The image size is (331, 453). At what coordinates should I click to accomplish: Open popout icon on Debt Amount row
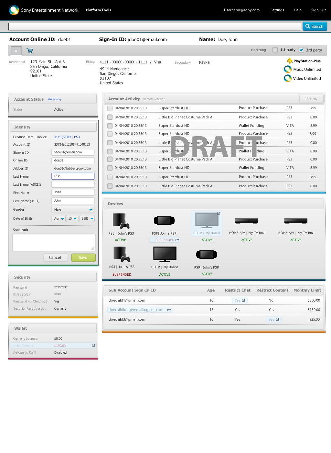94,346
